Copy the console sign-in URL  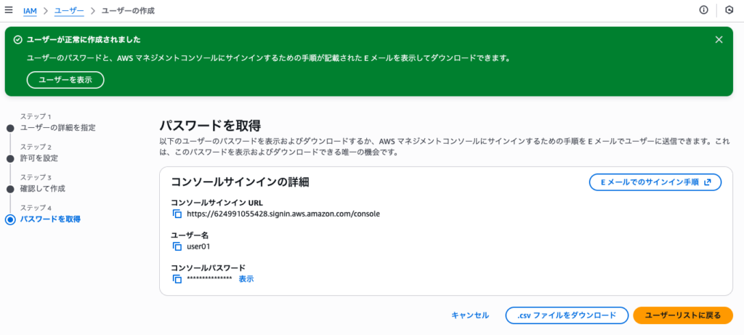177,214
